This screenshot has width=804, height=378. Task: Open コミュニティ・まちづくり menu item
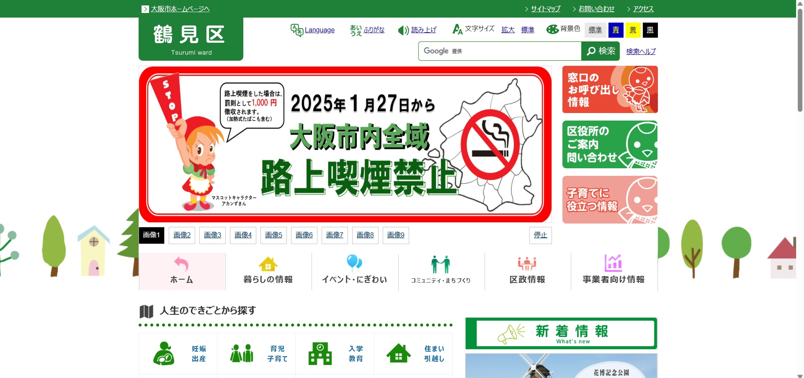pos(441,271)
